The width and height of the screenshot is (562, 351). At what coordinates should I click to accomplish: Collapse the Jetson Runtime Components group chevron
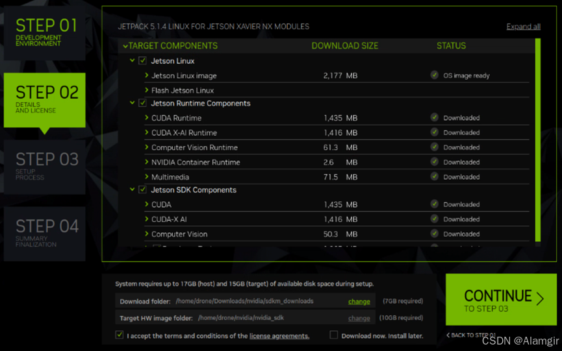click(132, 103)
